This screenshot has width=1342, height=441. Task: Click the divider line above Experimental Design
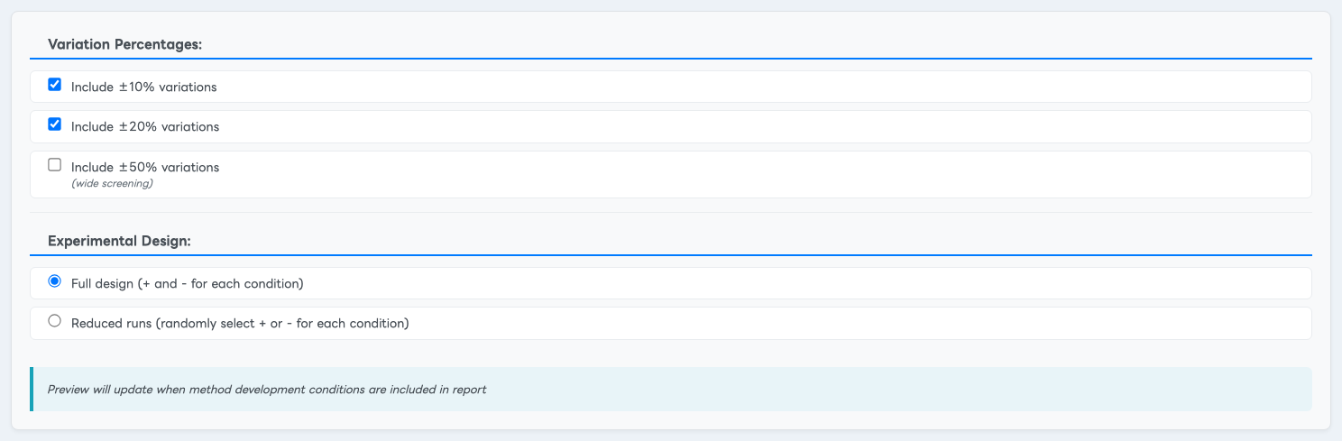pyautogui.click(x=671, y=213)
